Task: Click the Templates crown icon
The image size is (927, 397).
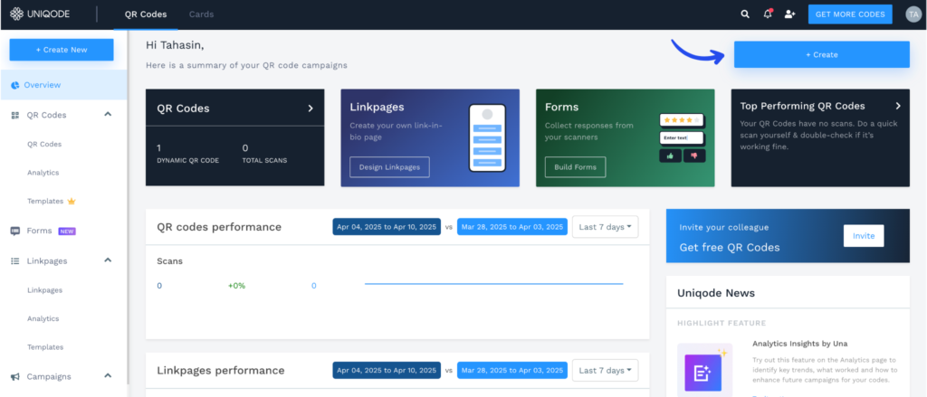Action: (72, 202)
